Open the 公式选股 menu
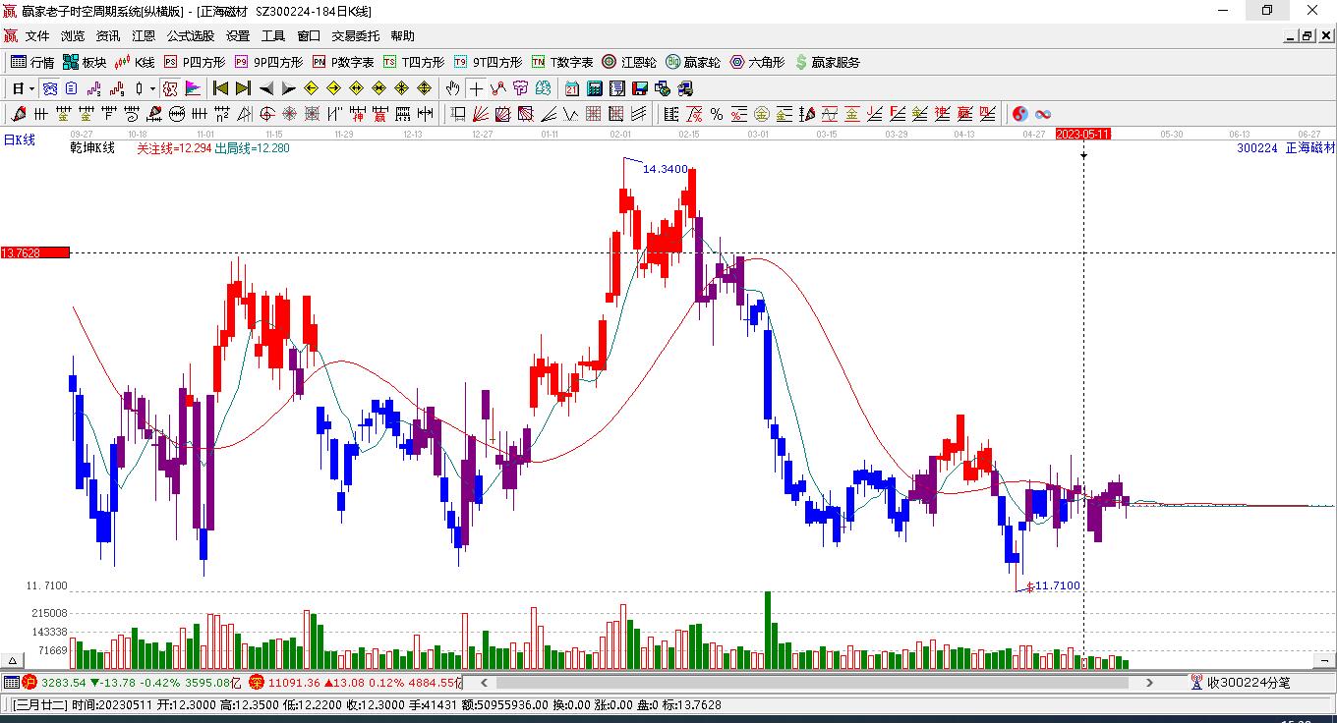Viewport: 1337px width, 723px height. [191, 36]
